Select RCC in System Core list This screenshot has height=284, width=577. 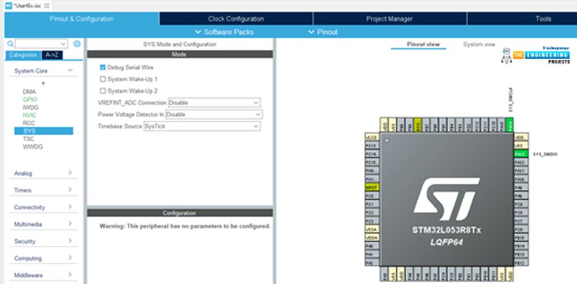tap(29, 123)
